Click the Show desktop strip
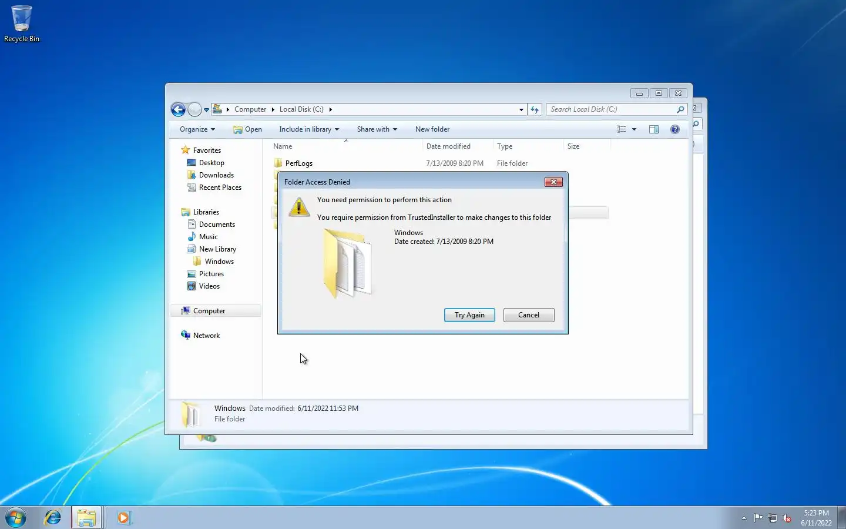Screen dimensions: 846x529 [841, 517]
